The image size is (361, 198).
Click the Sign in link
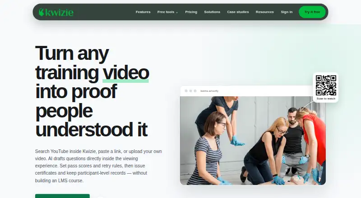coord(287,12)
